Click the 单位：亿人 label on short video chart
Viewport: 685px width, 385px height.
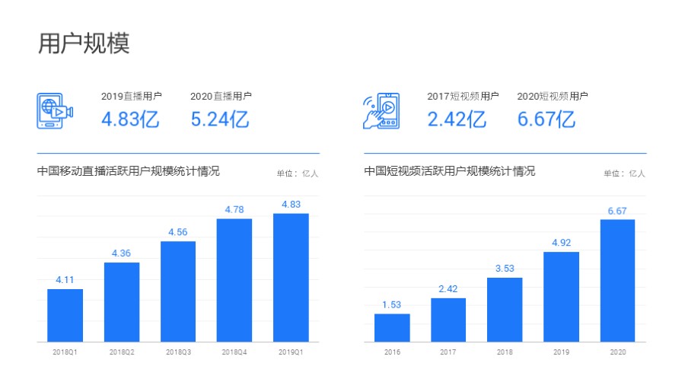(x=624, y=173)
